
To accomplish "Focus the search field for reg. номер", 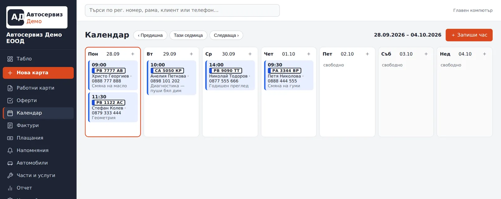I will coord(182,10).
